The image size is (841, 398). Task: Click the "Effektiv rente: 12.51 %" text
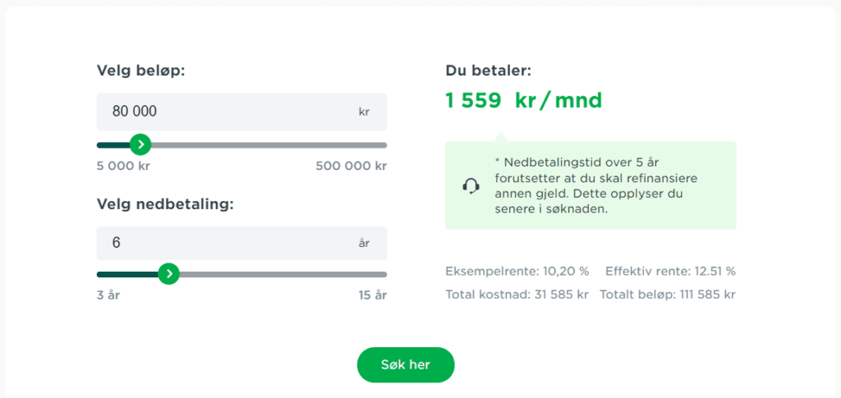670,271
